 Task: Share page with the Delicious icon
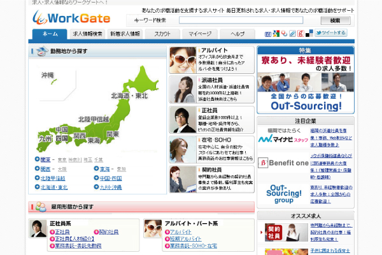[x=309, y=33]
